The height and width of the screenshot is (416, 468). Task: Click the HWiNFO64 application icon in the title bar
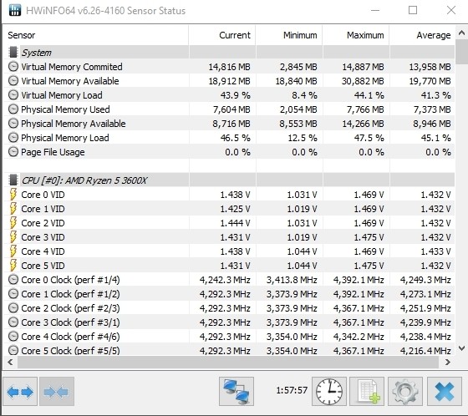click(x=15, y=11)
